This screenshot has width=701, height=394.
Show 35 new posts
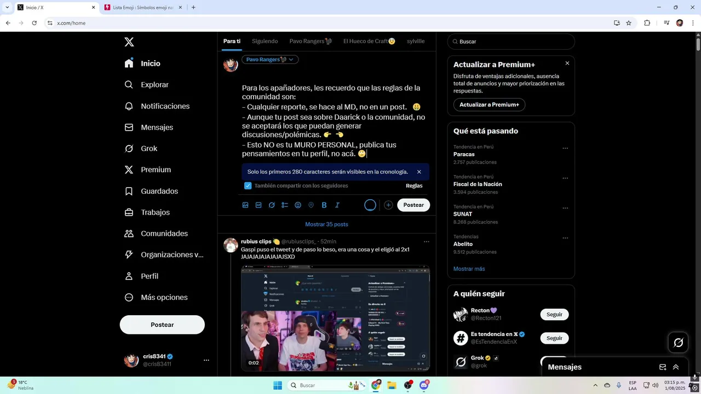[326, 224]
